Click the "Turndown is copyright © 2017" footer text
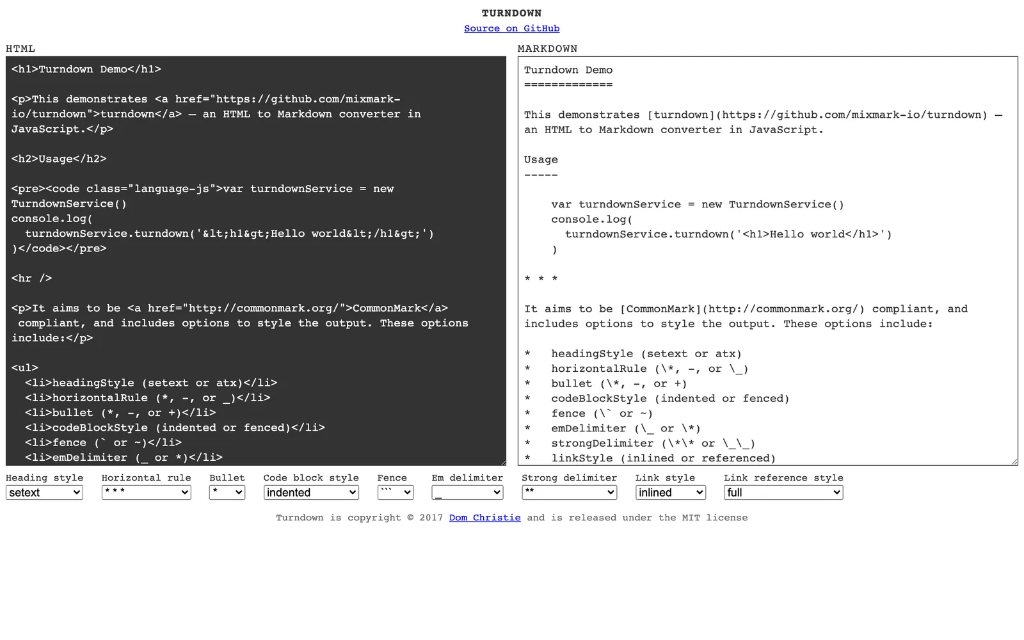This screenshot has height=640, width=1024. 359,518
